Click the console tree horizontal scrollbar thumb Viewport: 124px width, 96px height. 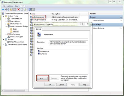pyautogui.click(x=14, y=90)
